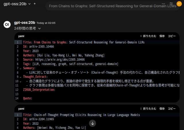Screen dimensions: 184x130
Task: Collapse first code block with 折りたたむ
Action: click(148, 36)
